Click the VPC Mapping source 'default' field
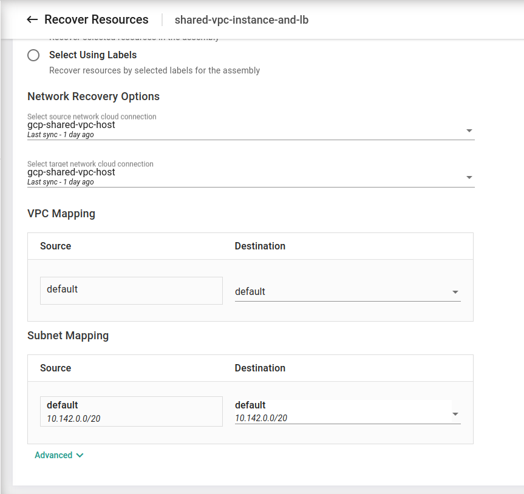Image resolution: width=524 pixels, height=494 pixels. (131, 291)
